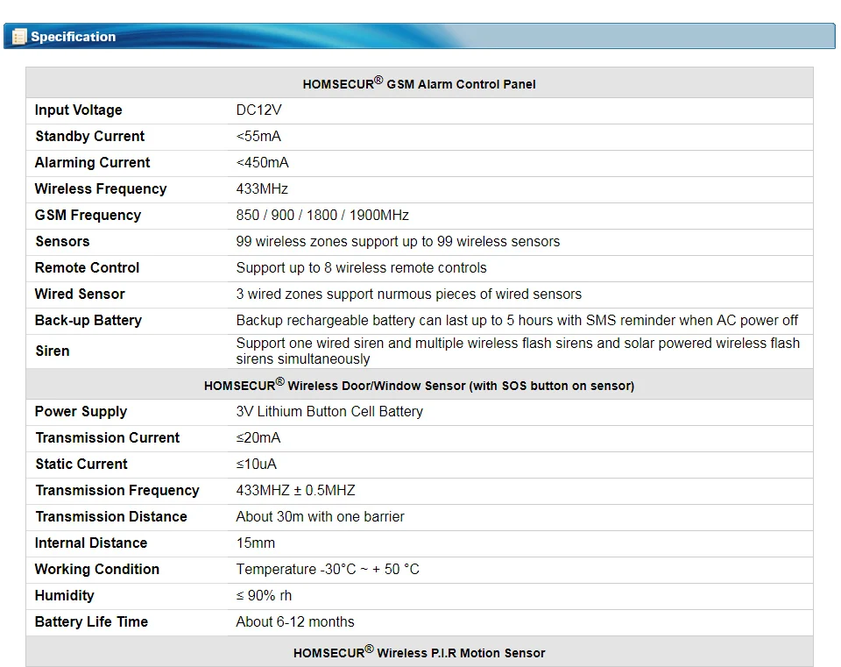Viewport: 841px width, 667px height.
Task: Click the 'Specification' header title
Action: tap(73, 37)
